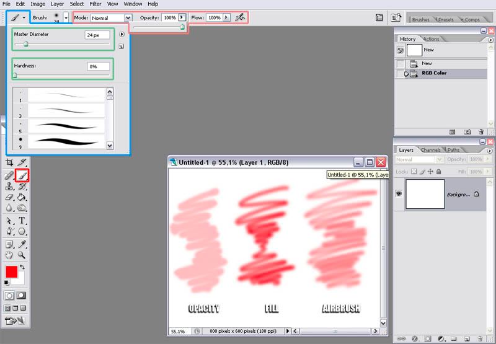Viewport: 496px width, 344px height.
Task: Select Standard Screen mode button
Action: point(7,308)
